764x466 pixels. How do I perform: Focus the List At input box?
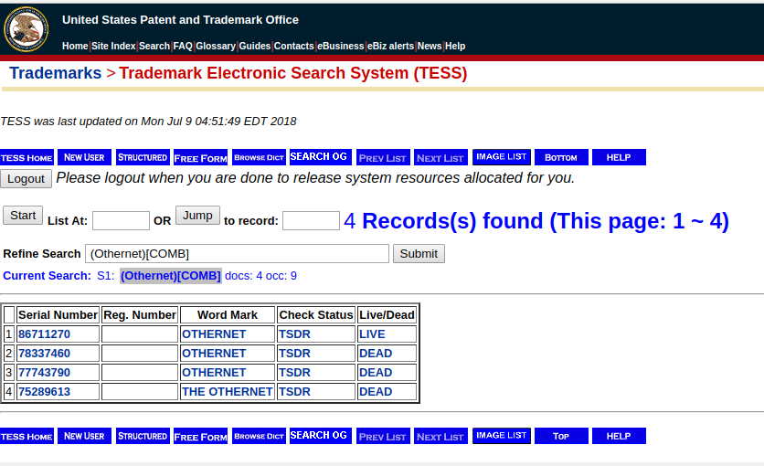pyautogui.click(x=121, y=220)
